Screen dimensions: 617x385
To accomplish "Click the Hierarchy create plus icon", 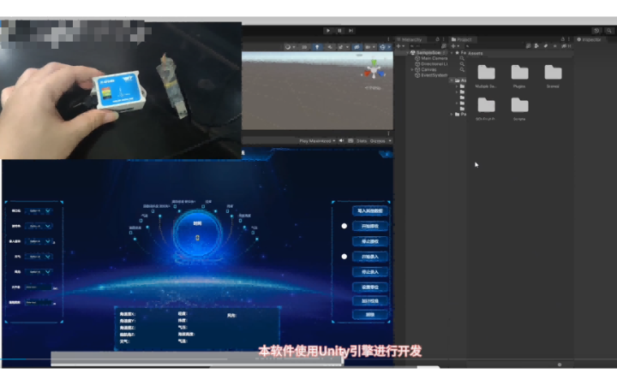I will click(398, 46).
